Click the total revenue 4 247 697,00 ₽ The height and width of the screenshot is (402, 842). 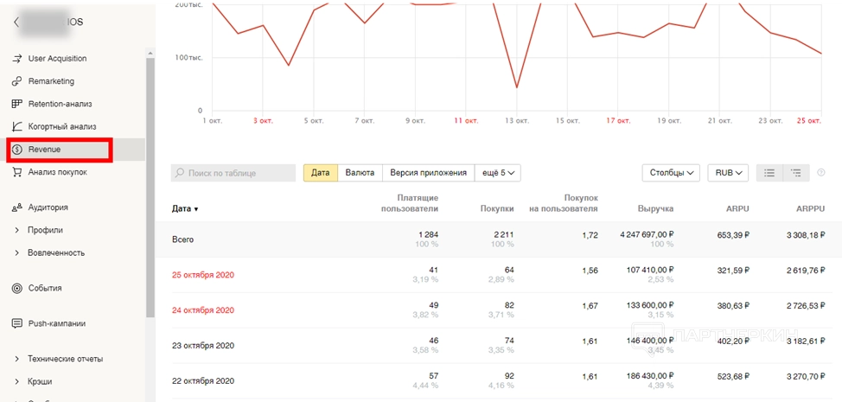pos(647,234)
